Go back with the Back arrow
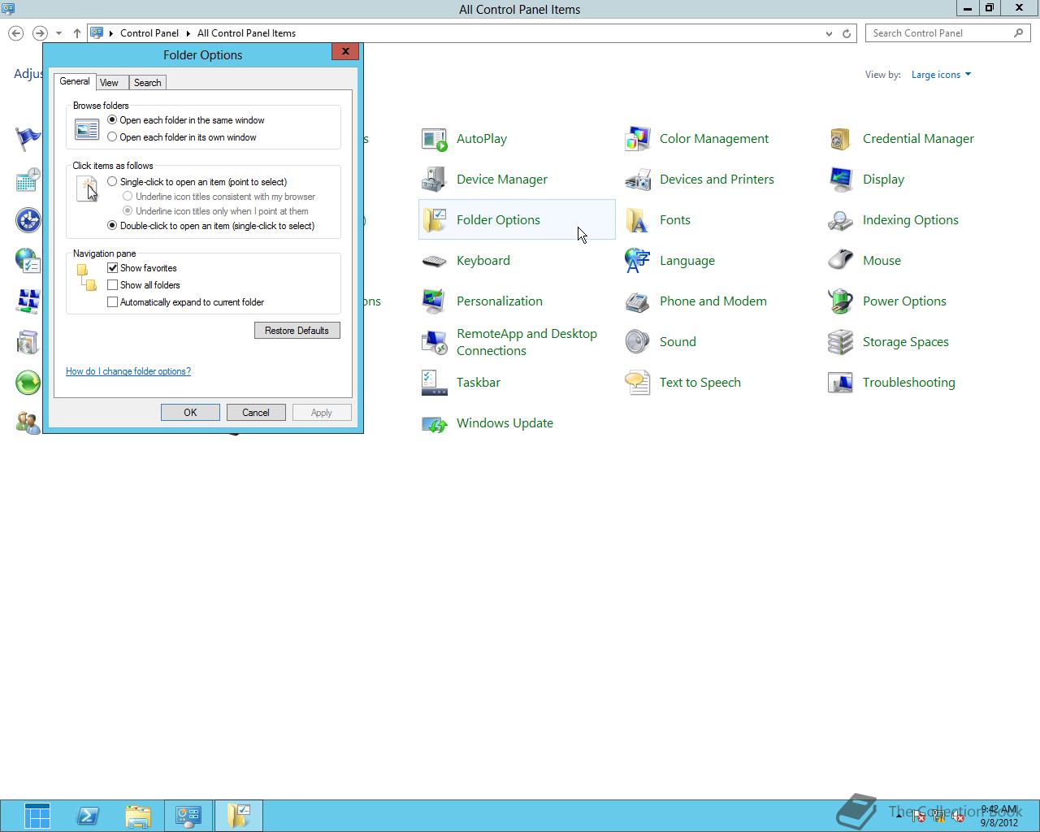Screen dimensions: 1040x832 coord(15,33)
